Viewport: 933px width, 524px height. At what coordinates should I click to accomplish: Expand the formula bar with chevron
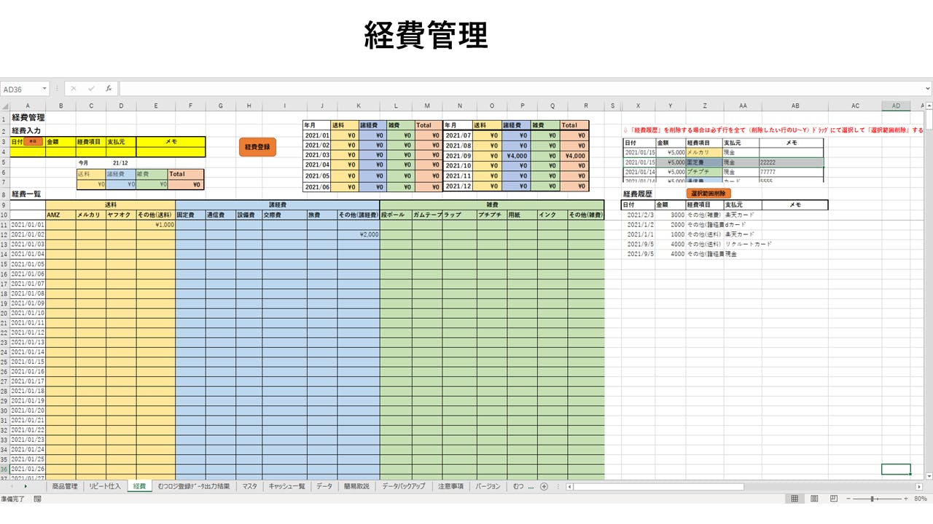[926, 89]
